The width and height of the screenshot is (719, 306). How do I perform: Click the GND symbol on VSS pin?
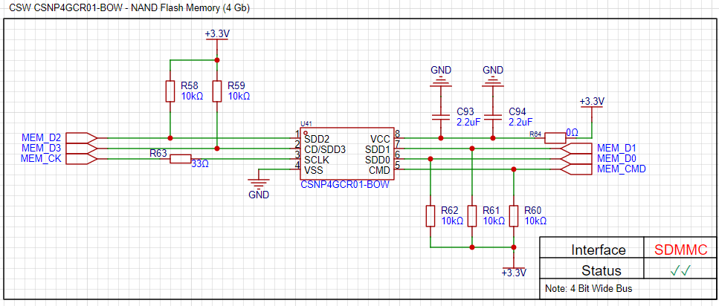(x=259, y=183)
